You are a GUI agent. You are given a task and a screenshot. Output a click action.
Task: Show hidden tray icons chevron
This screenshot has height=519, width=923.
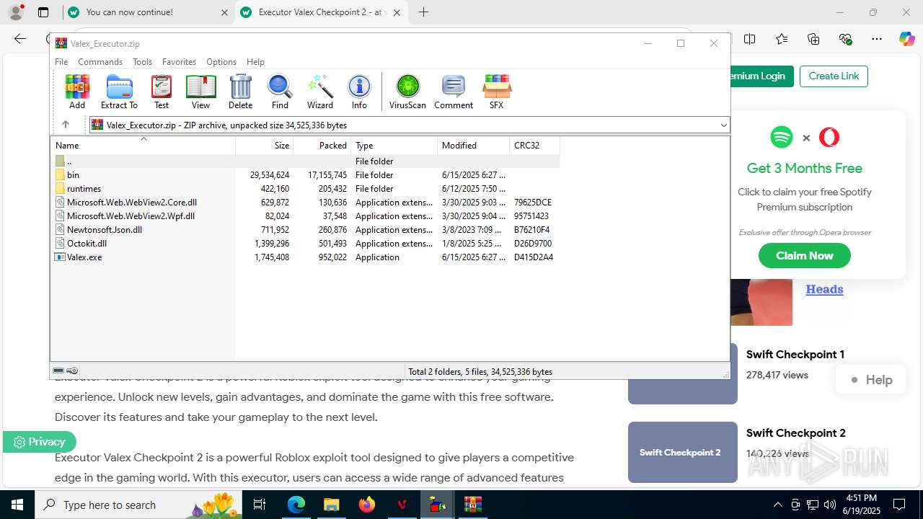777,505
